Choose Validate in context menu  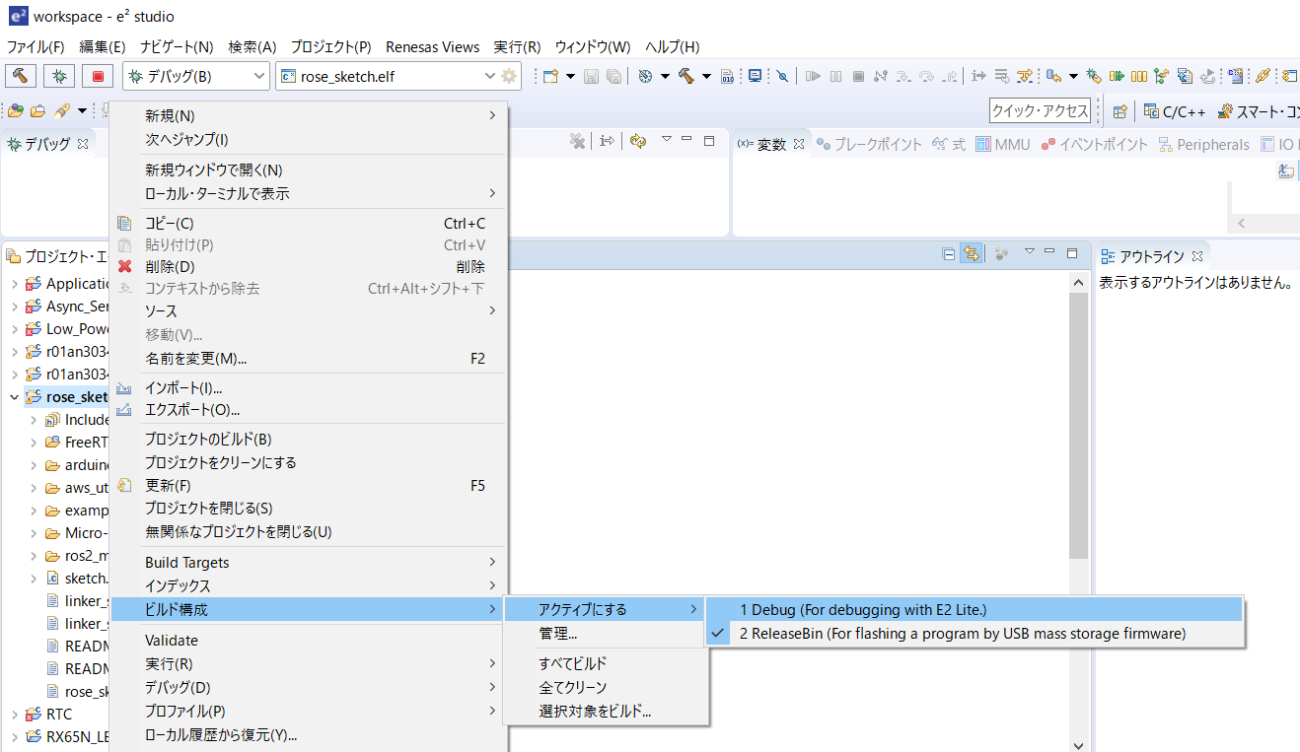pyautogui.click(x=308, y=640)
